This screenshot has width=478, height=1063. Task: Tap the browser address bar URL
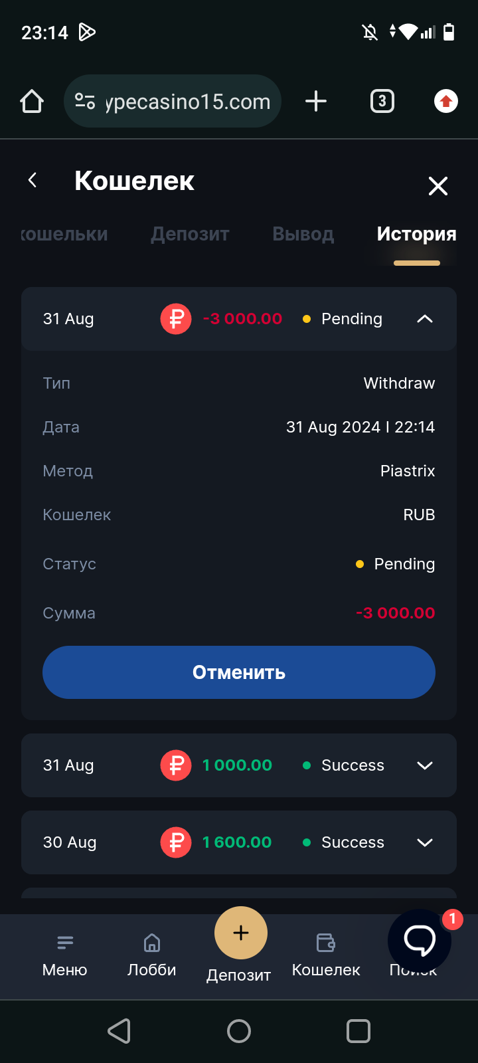[188, 102]
